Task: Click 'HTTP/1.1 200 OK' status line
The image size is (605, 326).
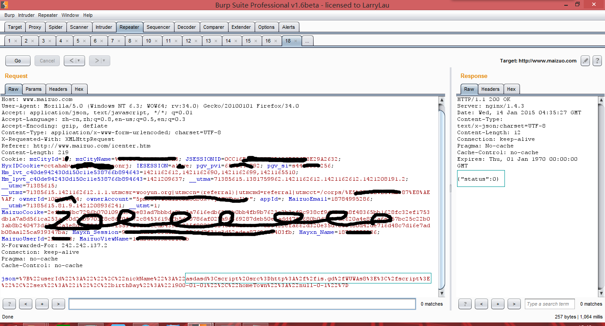Action: (x=484, y=100)
